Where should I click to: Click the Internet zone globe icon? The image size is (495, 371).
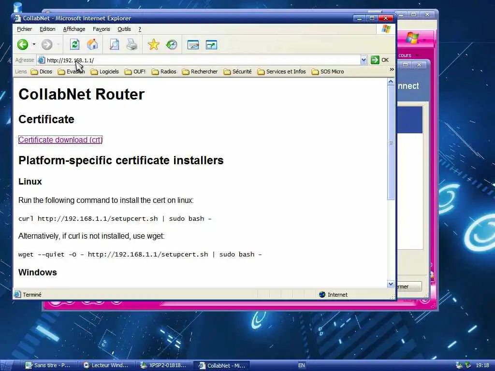(x=322, y=294)
